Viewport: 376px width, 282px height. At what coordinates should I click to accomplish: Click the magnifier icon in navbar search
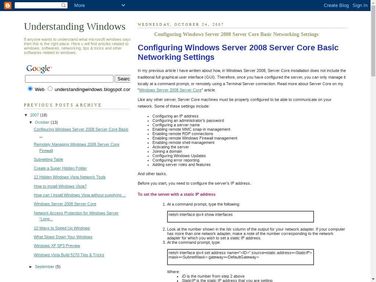(x=64, y=5)
